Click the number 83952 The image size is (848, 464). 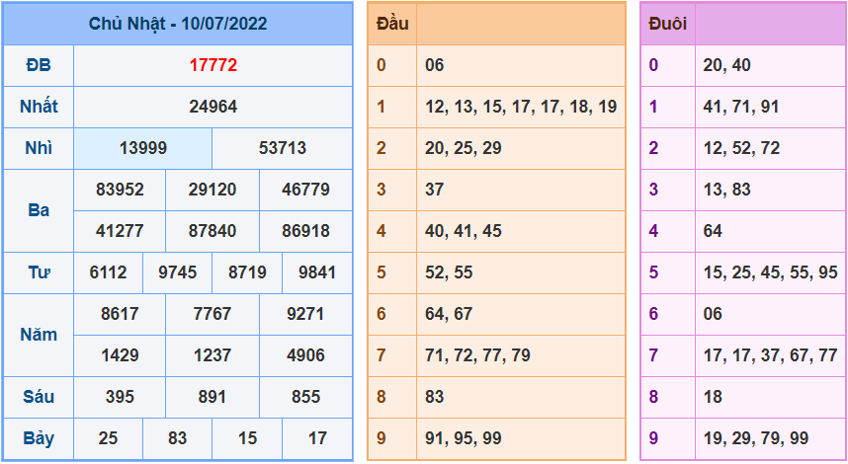point(120,190)
